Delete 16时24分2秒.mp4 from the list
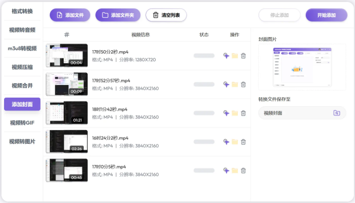Image resolution: width=355 pixels, height=203 pixels. pyautogui.click(x=243, y=142)
